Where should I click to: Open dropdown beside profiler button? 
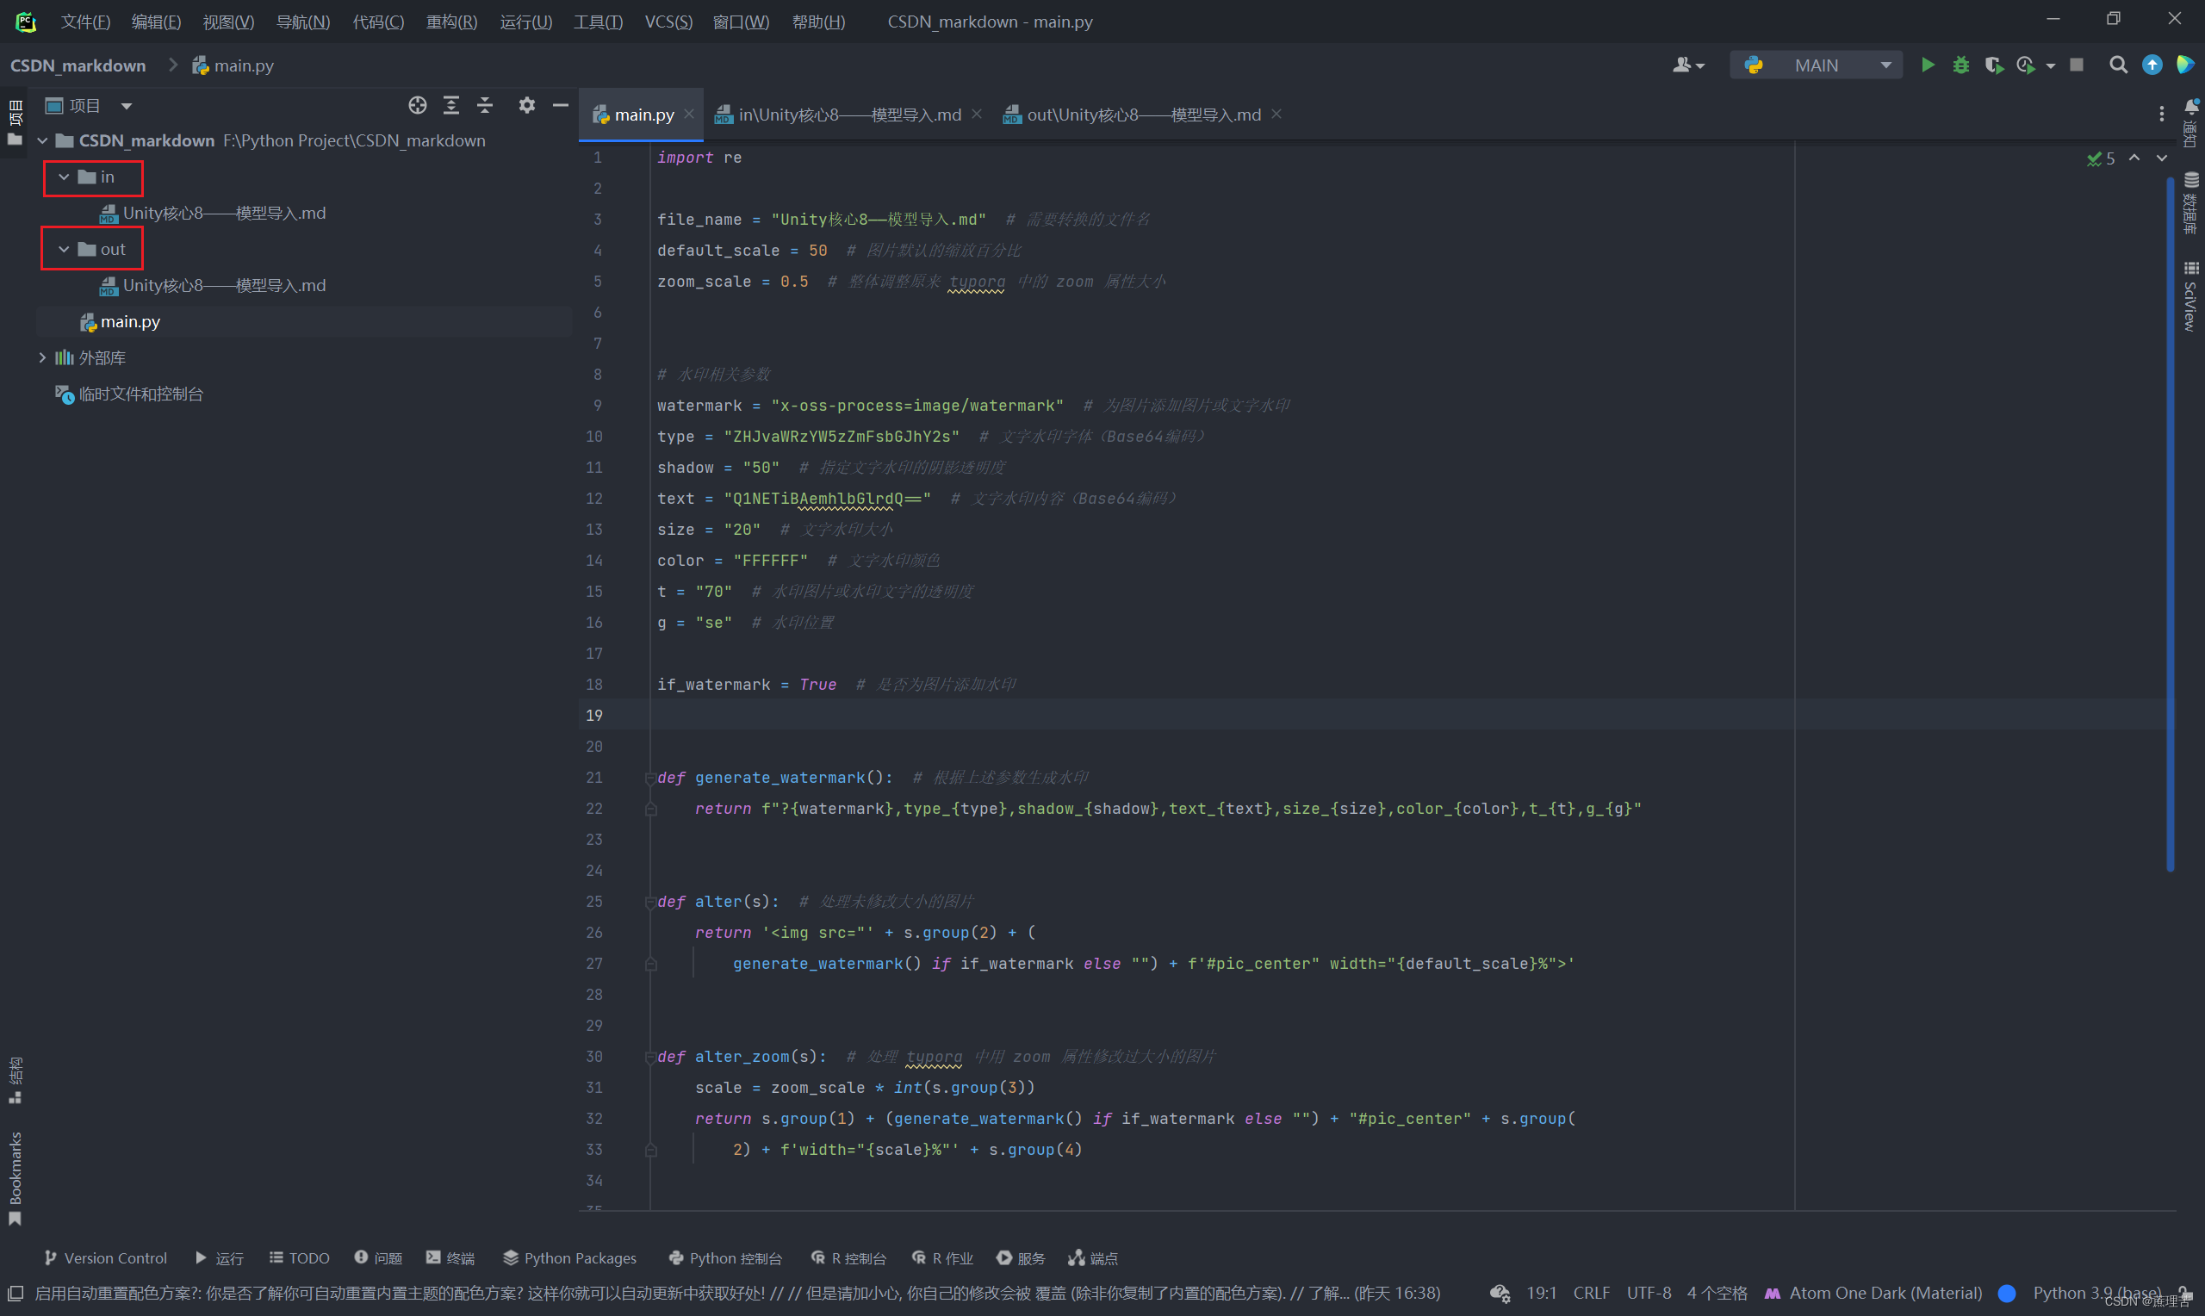pos(2051,65)
